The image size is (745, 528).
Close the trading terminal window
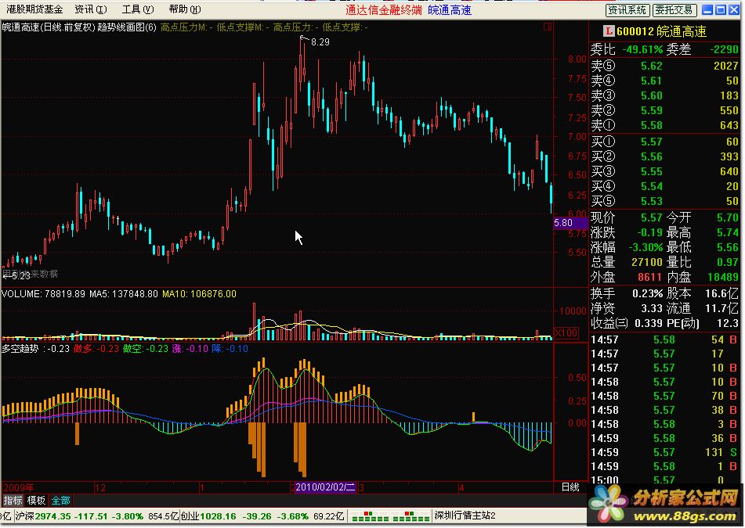733,10
